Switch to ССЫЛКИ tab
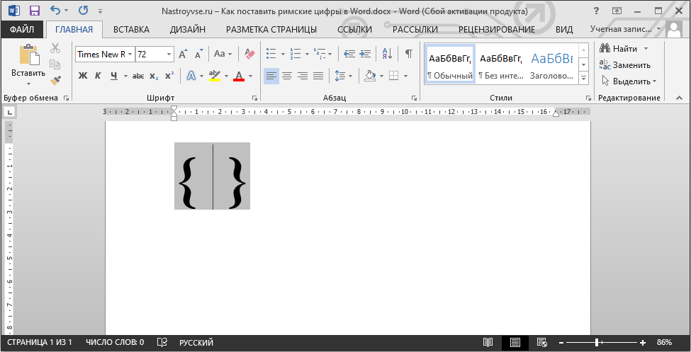 pos(355,30)
